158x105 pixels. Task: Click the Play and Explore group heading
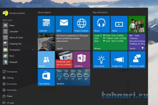tap(100, 12)
